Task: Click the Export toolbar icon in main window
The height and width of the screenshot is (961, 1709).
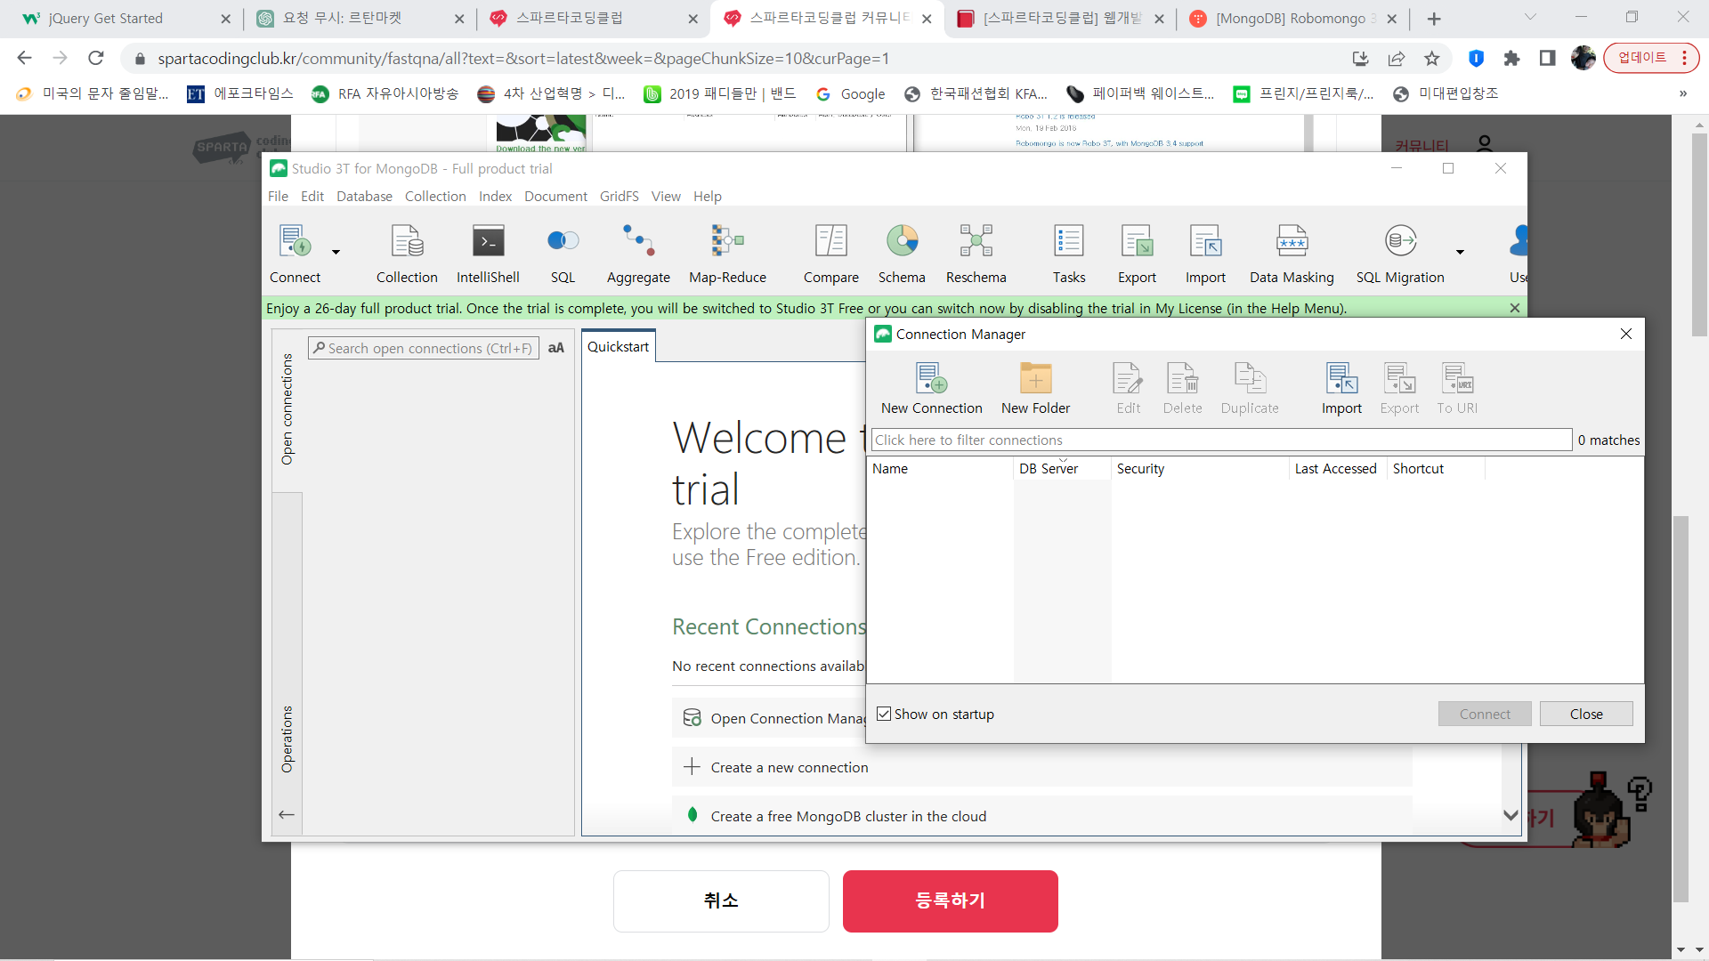Action: 1137,254
